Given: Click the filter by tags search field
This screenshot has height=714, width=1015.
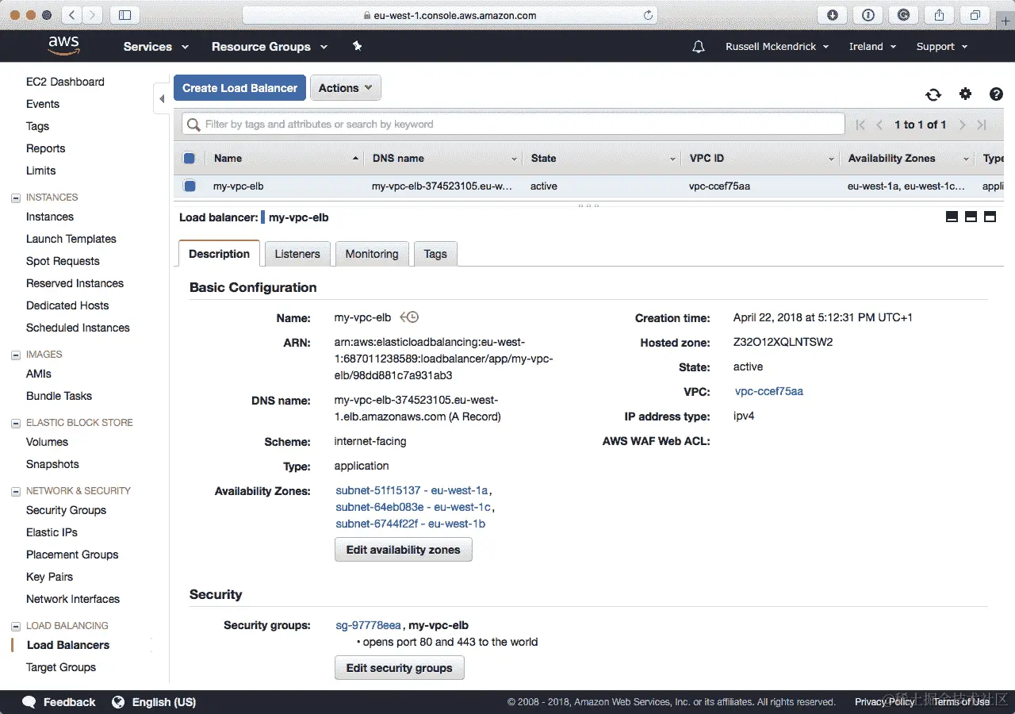Looking at the screenshot, I should [x=513, y=125].
